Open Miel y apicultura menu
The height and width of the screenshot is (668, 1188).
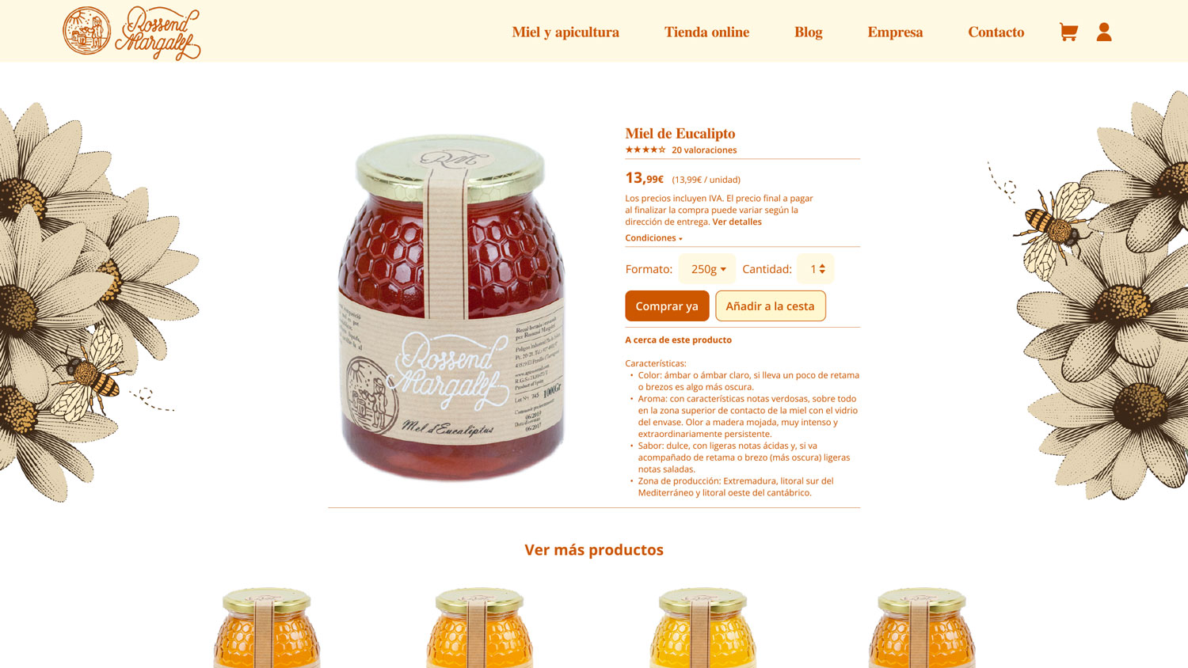click(x=565, y=32)
